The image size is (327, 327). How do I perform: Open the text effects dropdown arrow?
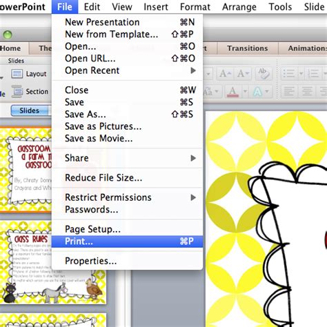coord(267,91)
